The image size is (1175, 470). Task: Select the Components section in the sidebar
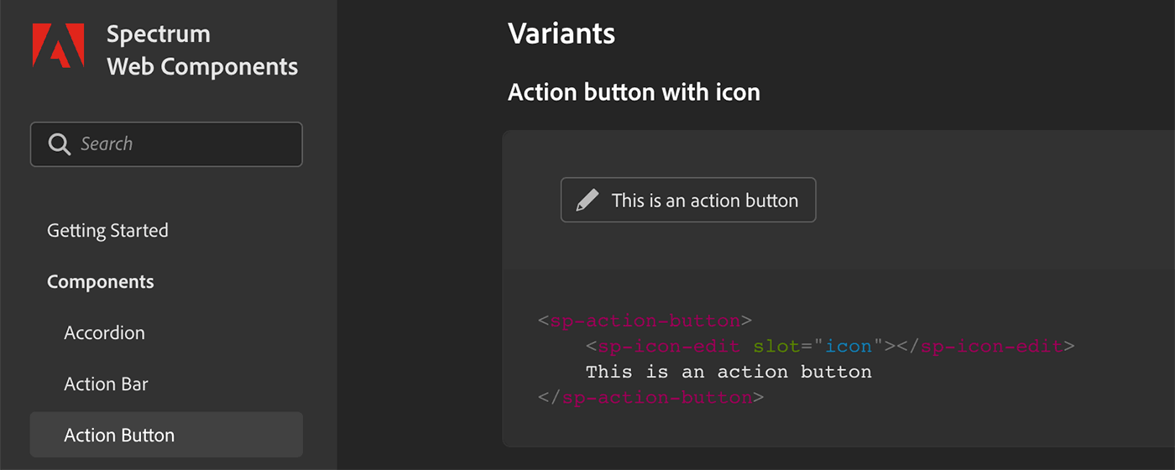pos(101,282)
